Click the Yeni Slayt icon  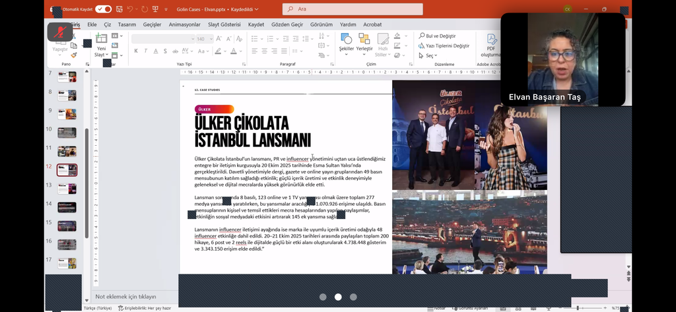[102, 40]
